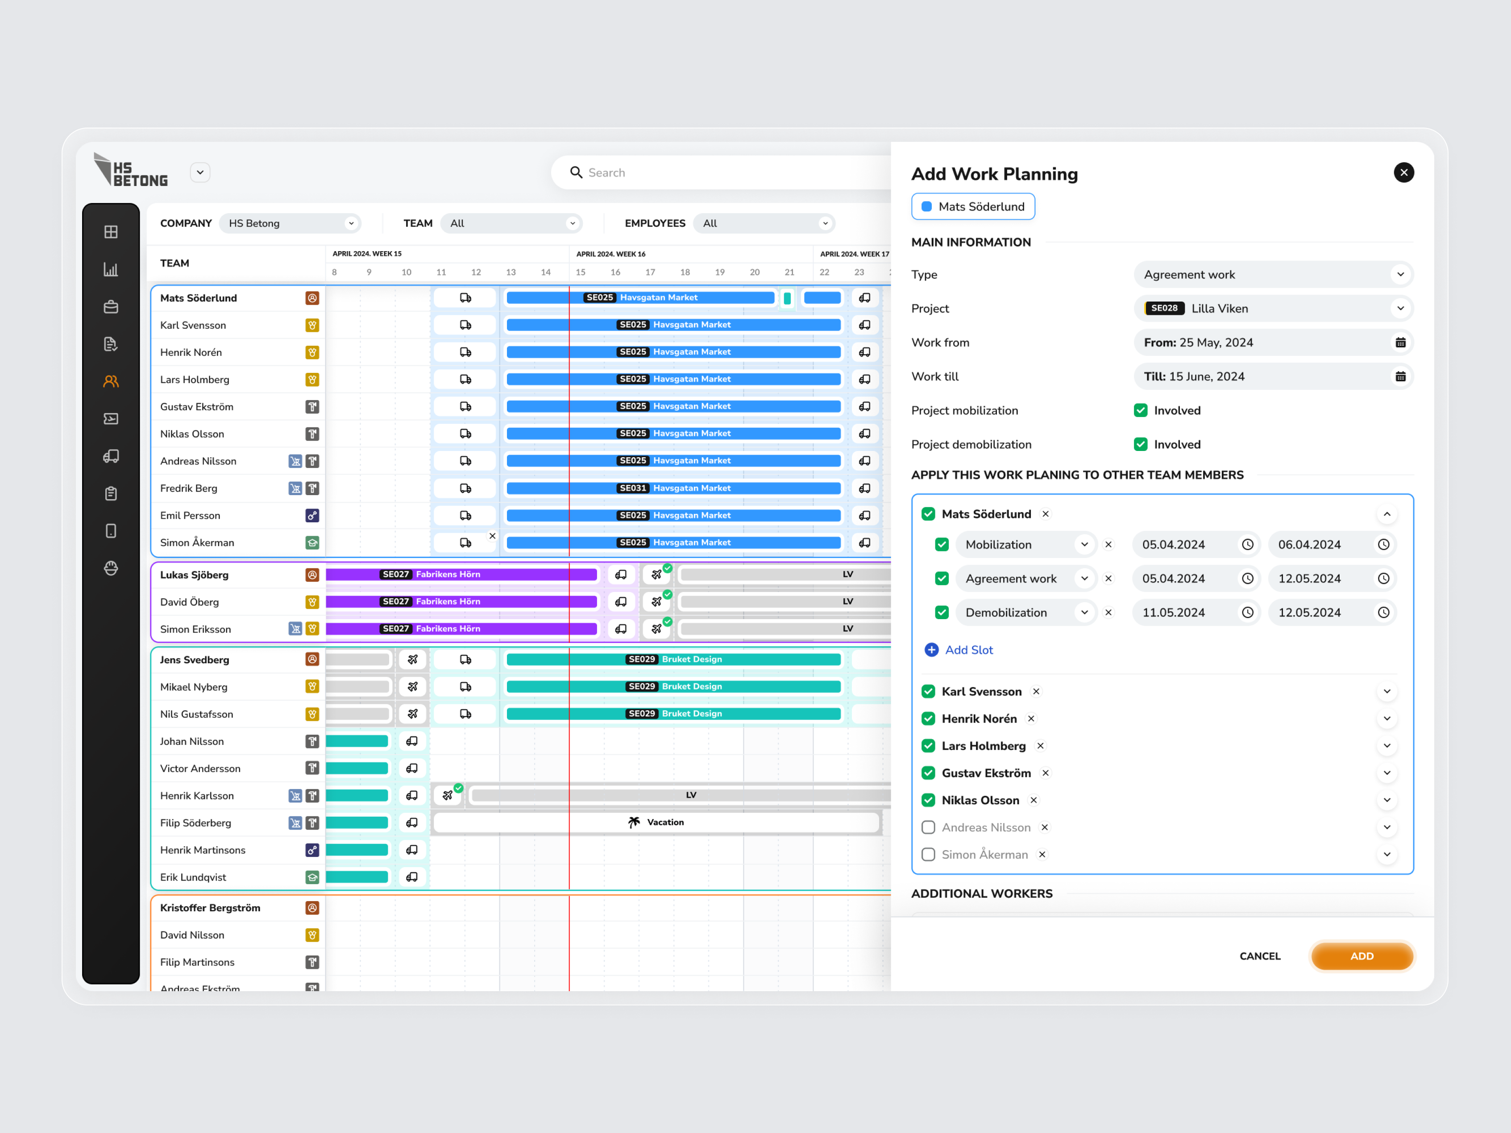Enable the Andreas Nilsson team member checkbox
The height and width of the screenshot is (1133, 1511).
(928, 827)
